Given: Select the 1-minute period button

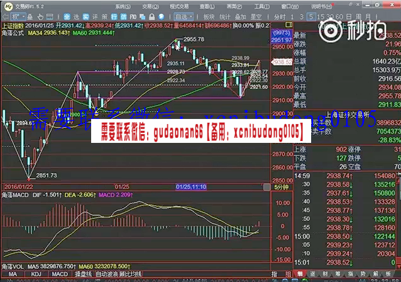Looking at the screenshot, I should coord(292,17).
